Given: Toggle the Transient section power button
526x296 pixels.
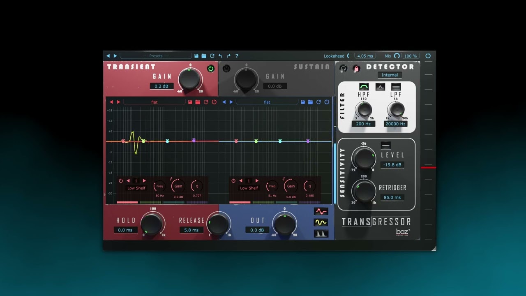Looking at the screenshot, I should tap(211, 69).
